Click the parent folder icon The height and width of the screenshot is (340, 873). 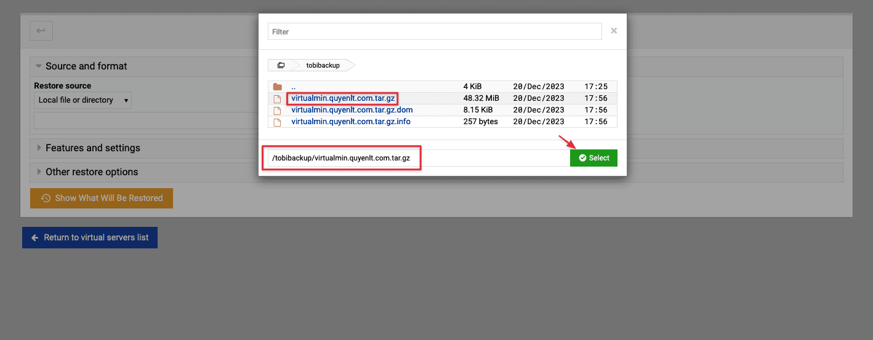pos(277,87)
